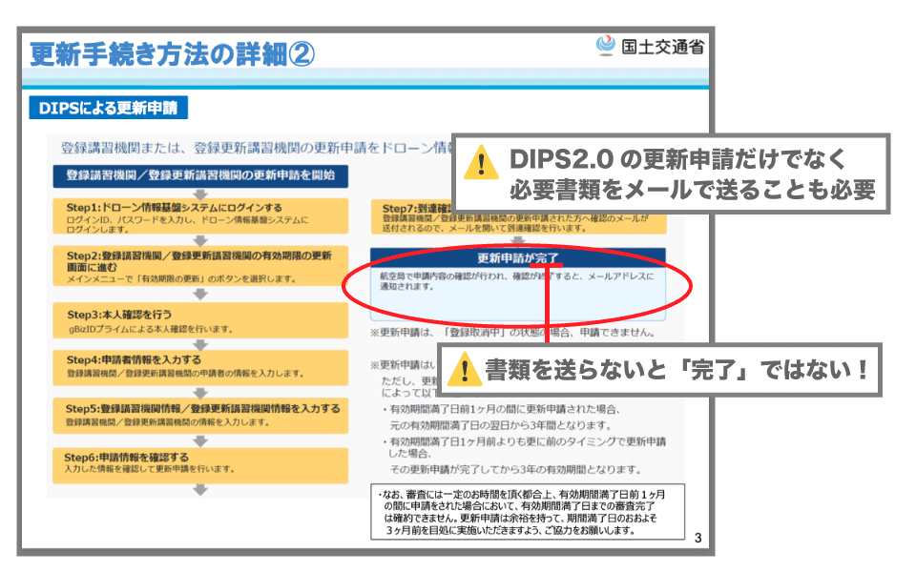Click the page number 3 in the corner

[697, 539]
